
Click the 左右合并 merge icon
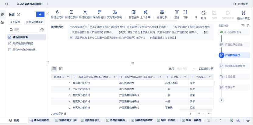pyautogui.click(x=134, y=12)
